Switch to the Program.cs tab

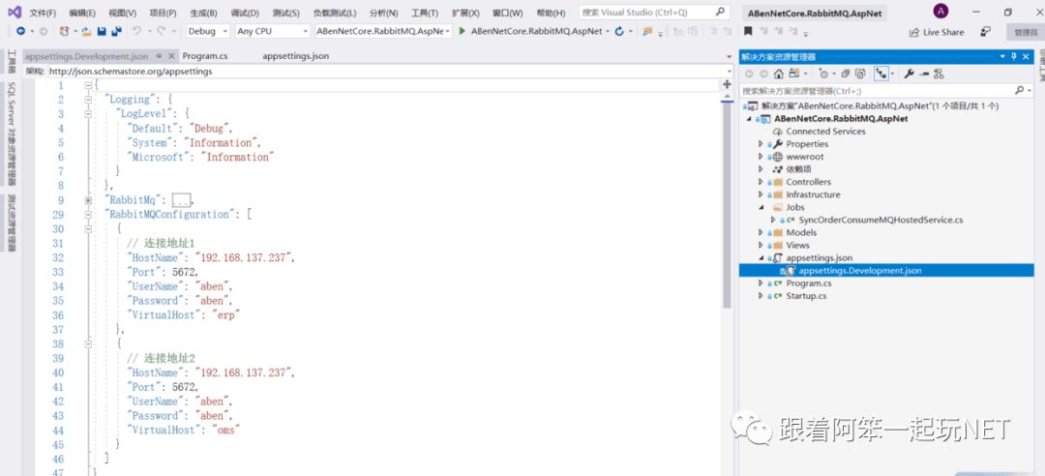pyautogui.click(x=204, y=57)
